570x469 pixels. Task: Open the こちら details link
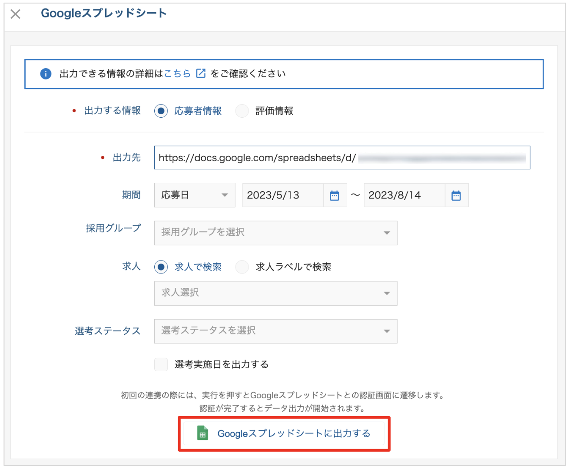tap(177, 73)
